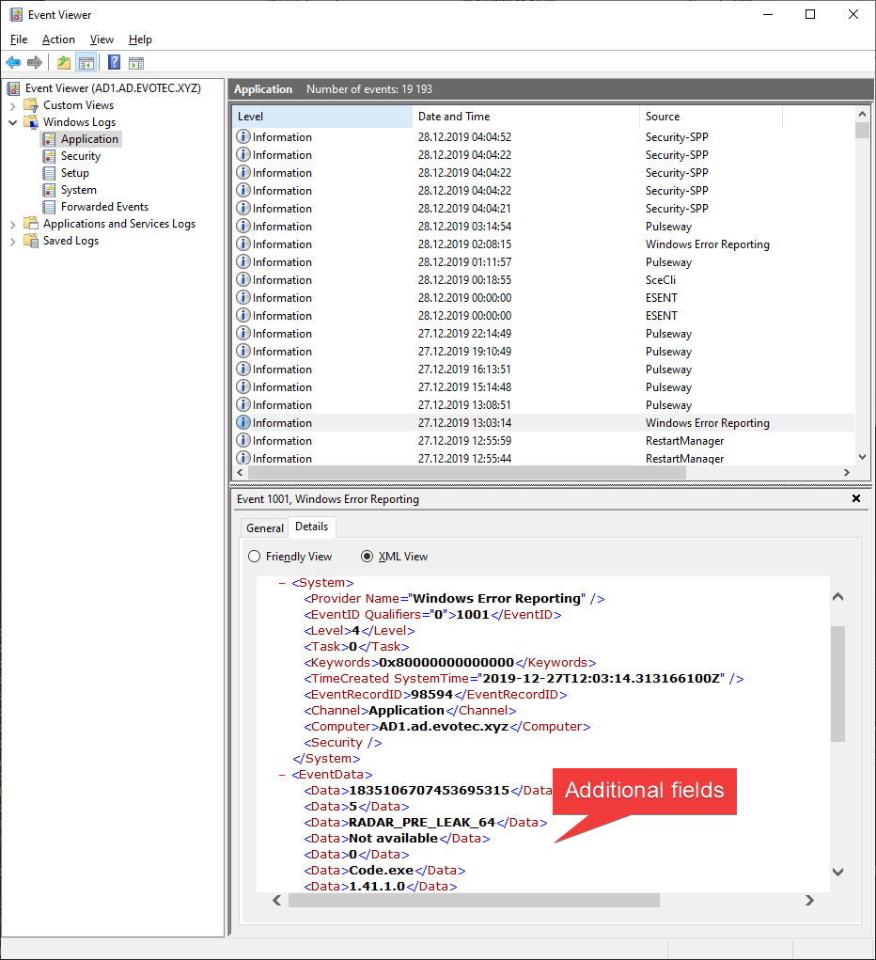Collapse the System XML node

pos(283,583)
